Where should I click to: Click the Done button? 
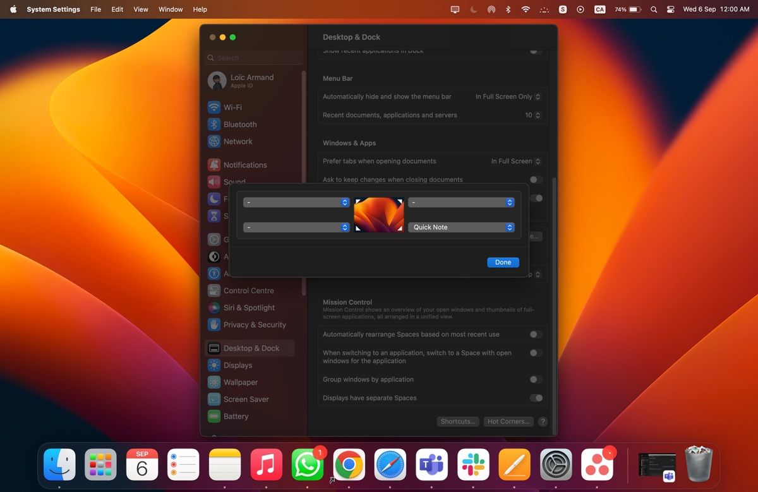pyautogui.click(x=503, y=262)
